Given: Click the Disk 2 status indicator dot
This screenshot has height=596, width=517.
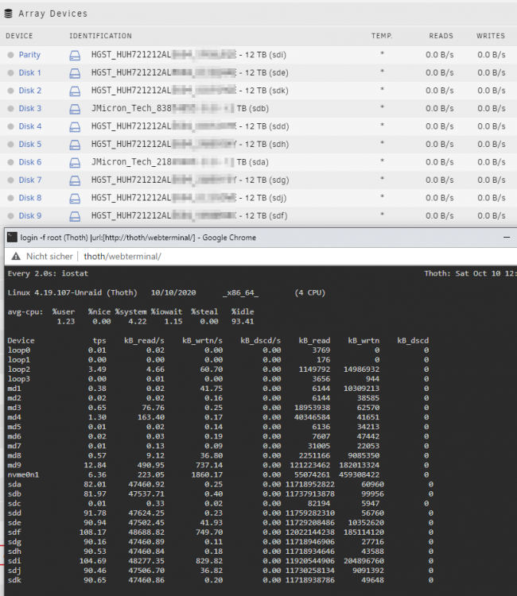Looking at the screenshot, I should click(10, 91).
